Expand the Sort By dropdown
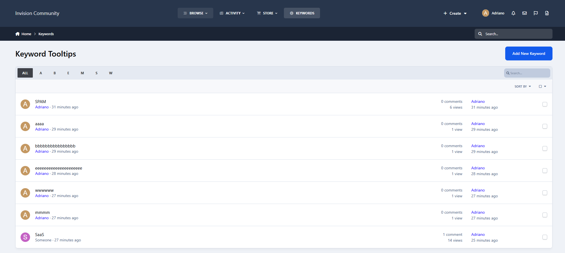Screen dimensions: 565x253 522,86
